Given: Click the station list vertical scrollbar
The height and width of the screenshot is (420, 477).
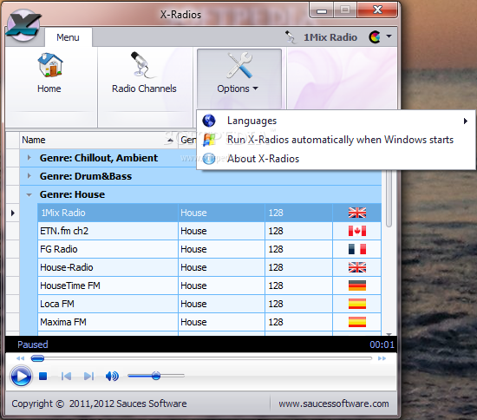Looking at the screenshot, I should [x=389, y=198].
